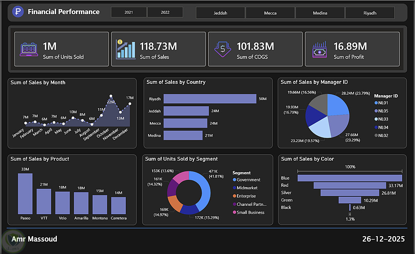Screen dimensions: 415x254
Task: Click the 16.89M Sum of Profit value
Action: pyautogui.click(x=350, y=46)
